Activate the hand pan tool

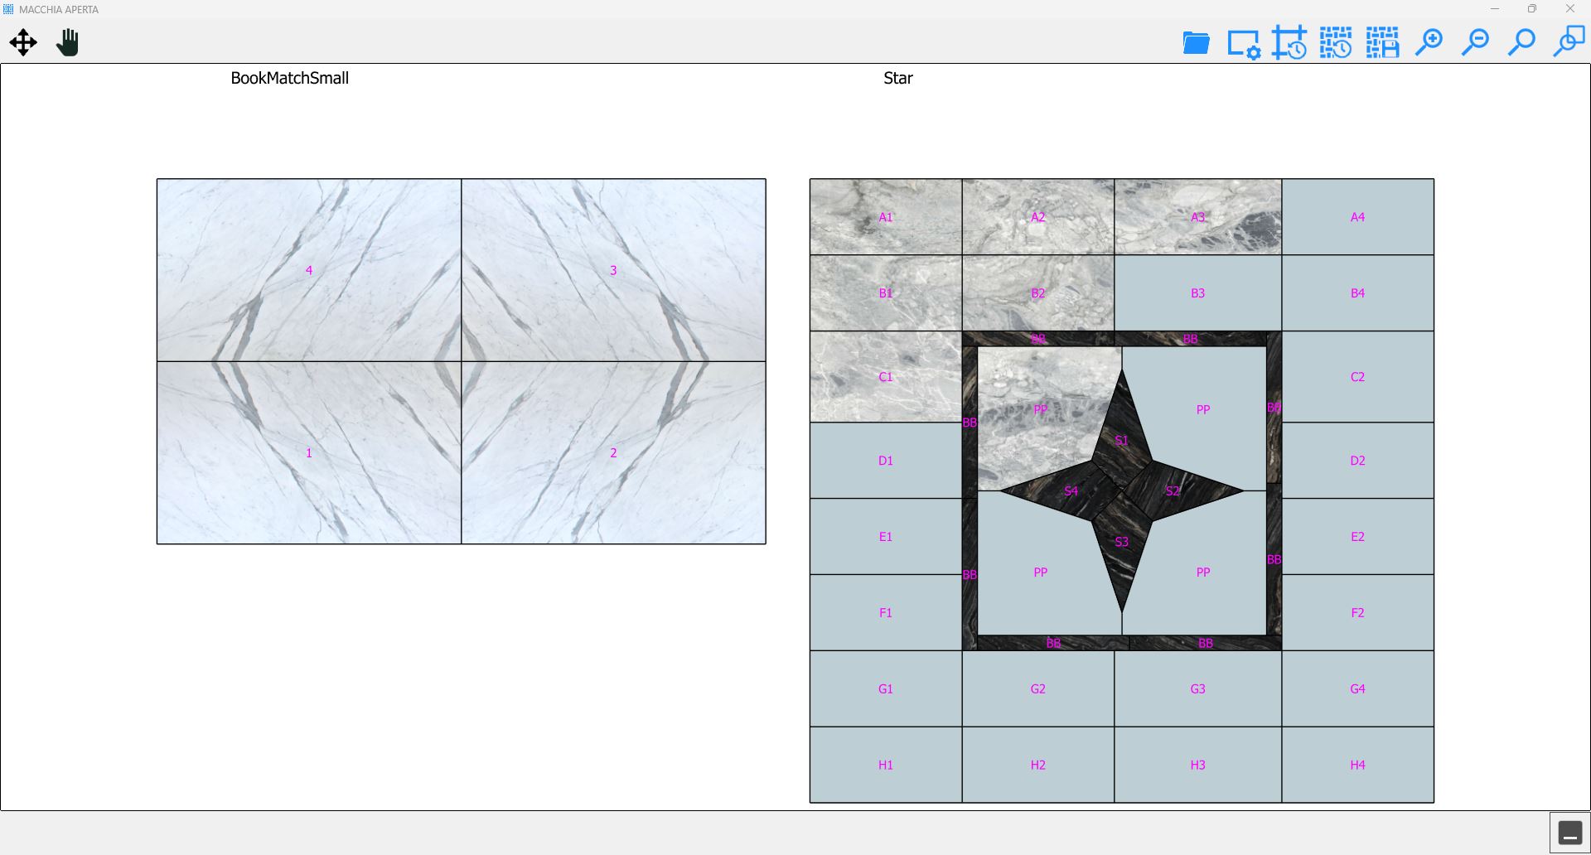tap(68, 42)
